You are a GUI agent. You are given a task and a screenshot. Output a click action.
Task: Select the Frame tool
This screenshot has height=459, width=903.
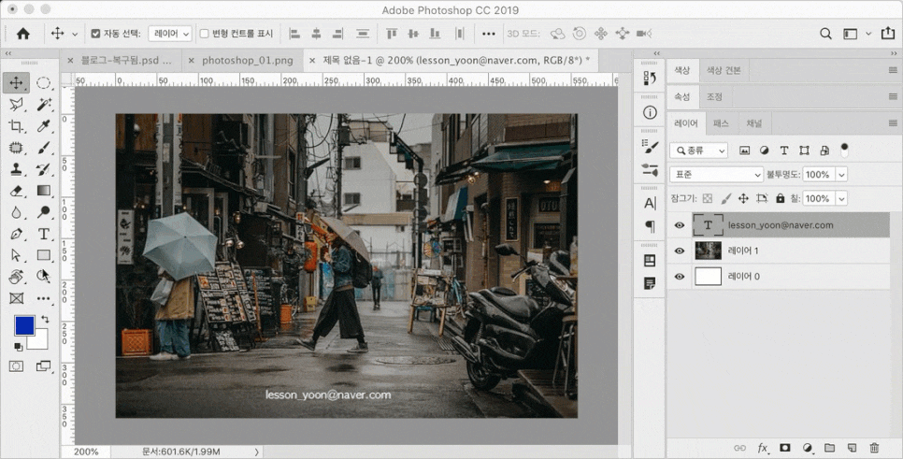tap(16, 298)
